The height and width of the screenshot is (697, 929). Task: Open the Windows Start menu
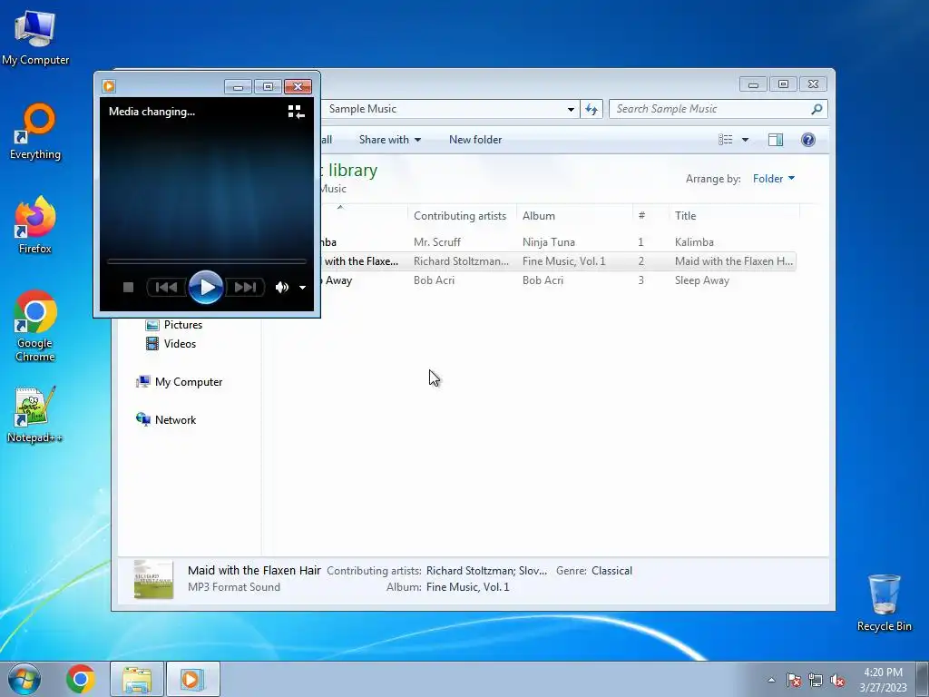tap(24, 679)
